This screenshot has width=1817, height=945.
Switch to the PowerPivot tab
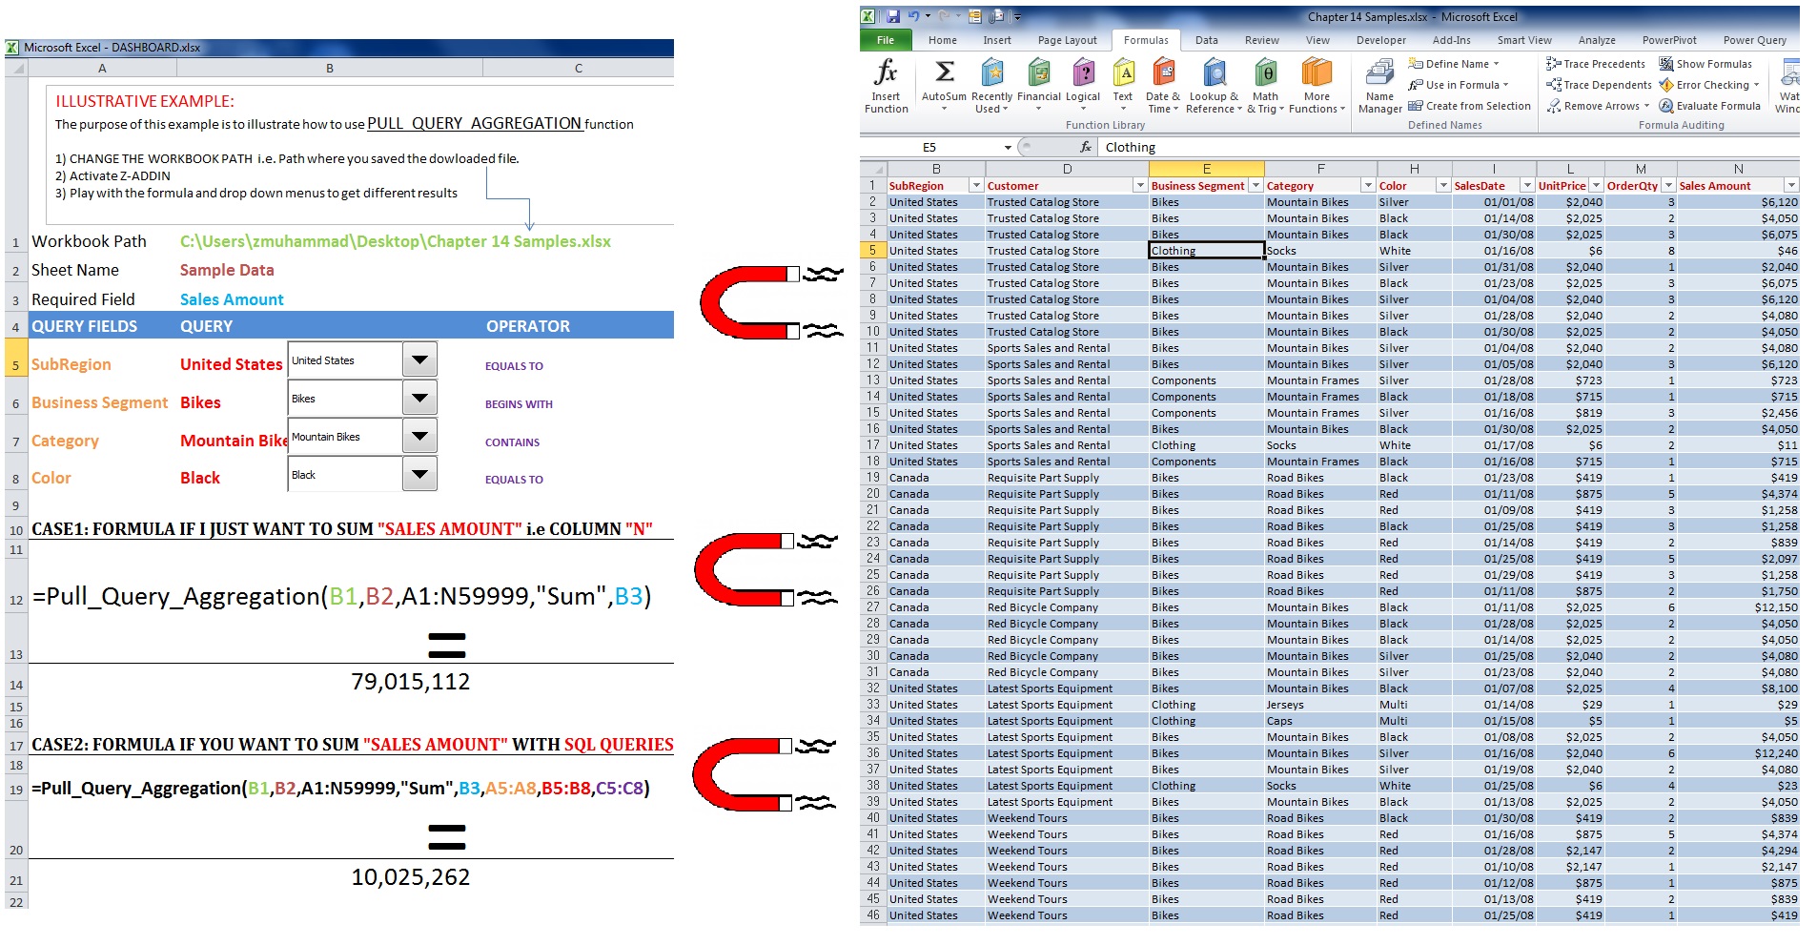1668,40
